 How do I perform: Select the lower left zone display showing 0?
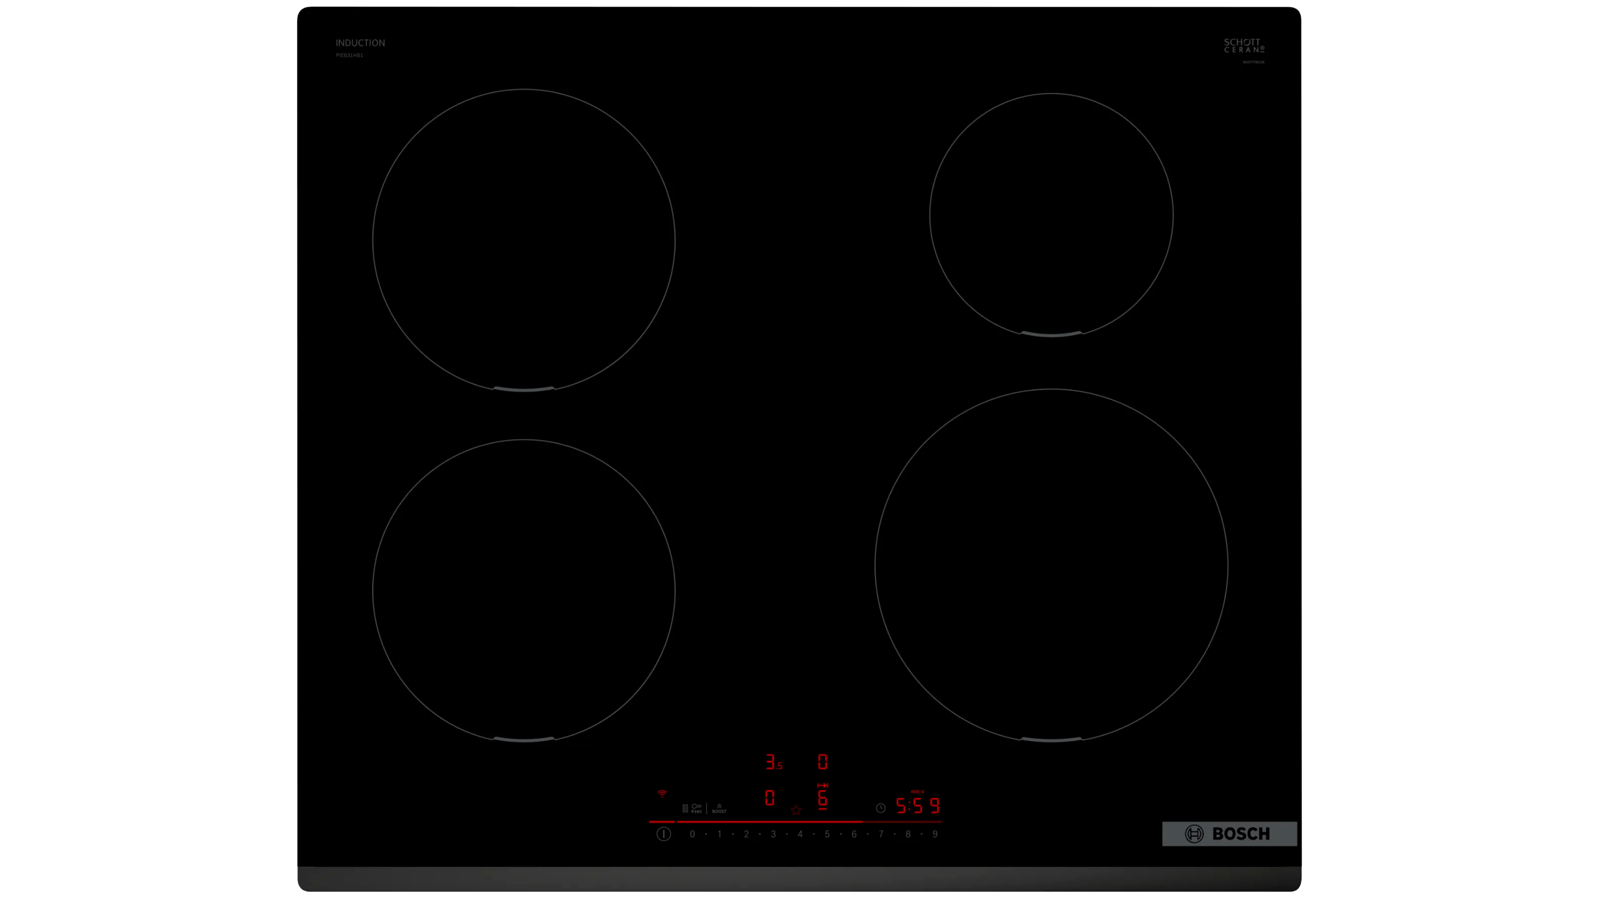pos(770,798)
